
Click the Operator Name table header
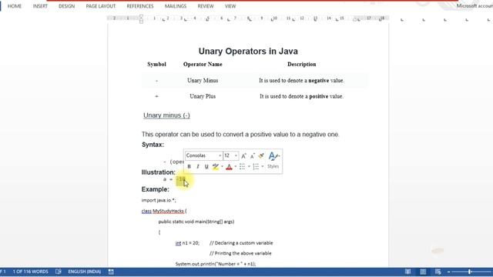[x=203, y=64]
